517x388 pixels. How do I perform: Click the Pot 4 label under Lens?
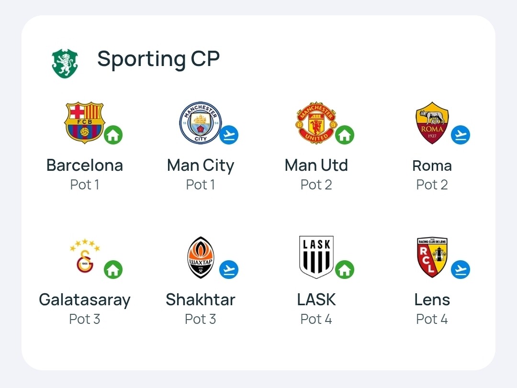pos(432,319)
